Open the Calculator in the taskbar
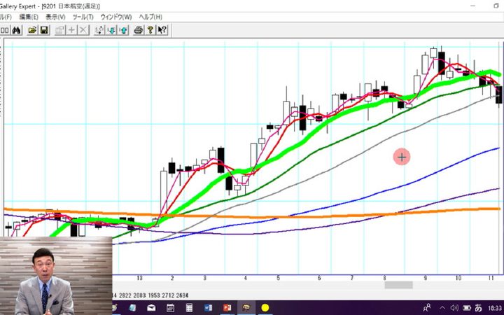The width and height of the screenshot is (504, 315). tap(189, 308)
